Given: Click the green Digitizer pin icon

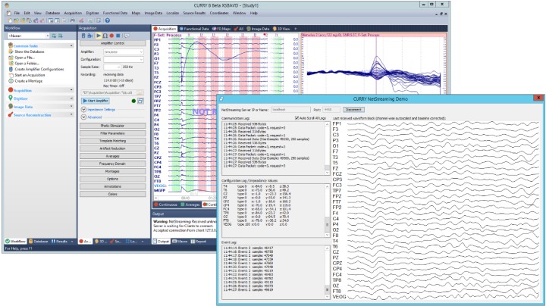Looking at the screenshot, I should coord(11,98).
